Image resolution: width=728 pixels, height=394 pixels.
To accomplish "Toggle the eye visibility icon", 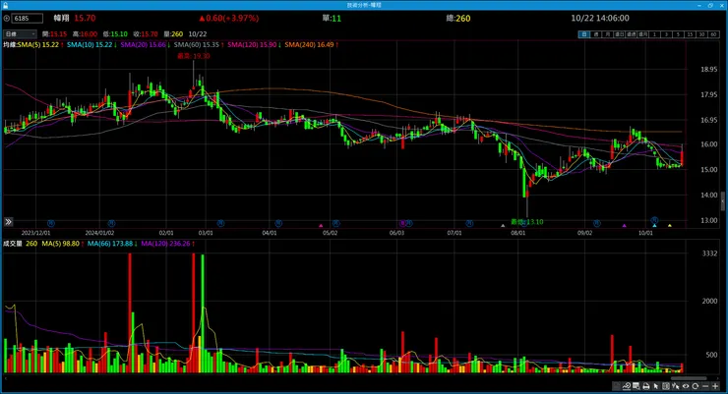I will 686,386.
